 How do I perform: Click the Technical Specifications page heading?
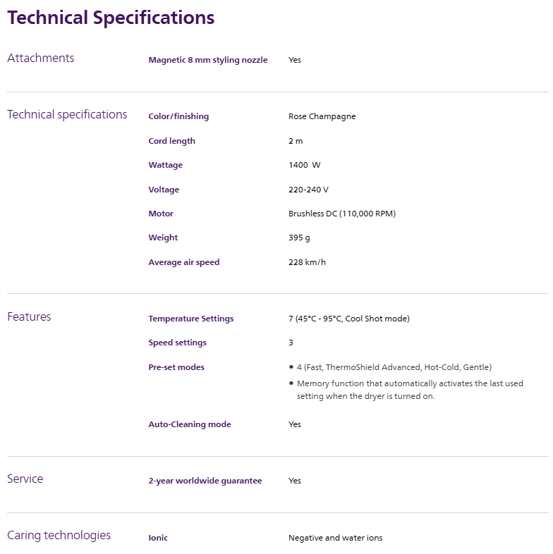(111, 18)
